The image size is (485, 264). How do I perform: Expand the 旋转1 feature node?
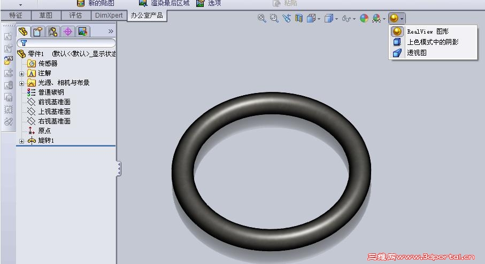[x=21, y=141]
